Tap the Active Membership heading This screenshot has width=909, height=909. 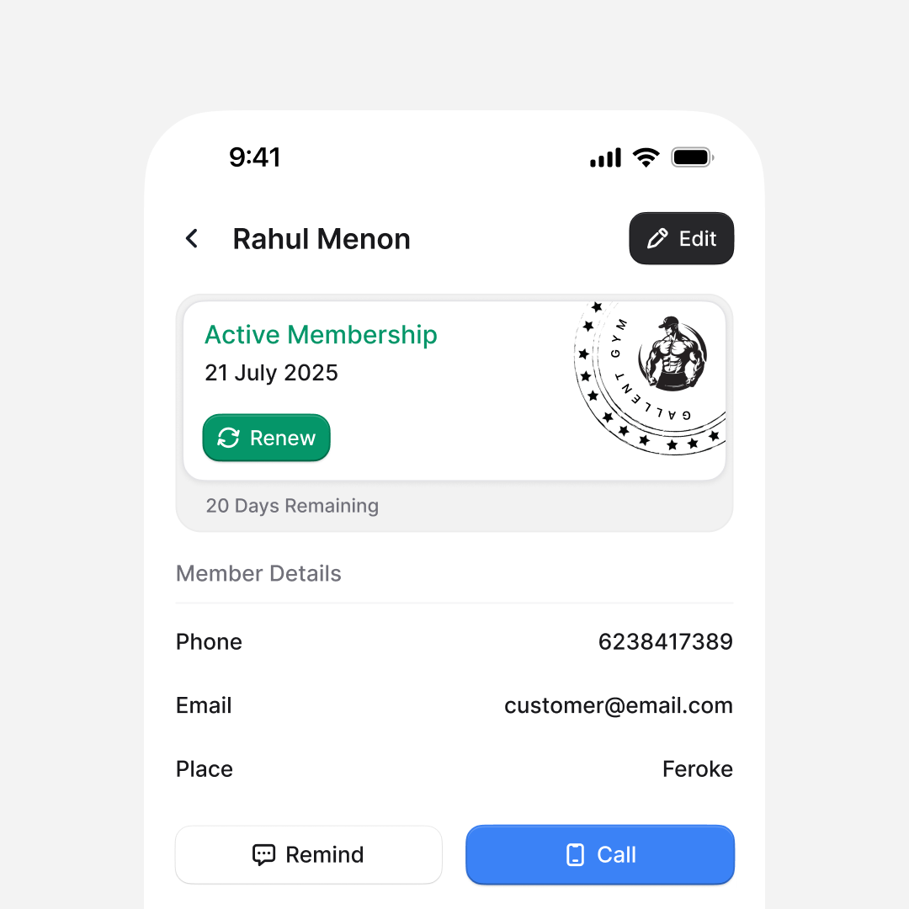pyautogui.click(x=321, y=335)
